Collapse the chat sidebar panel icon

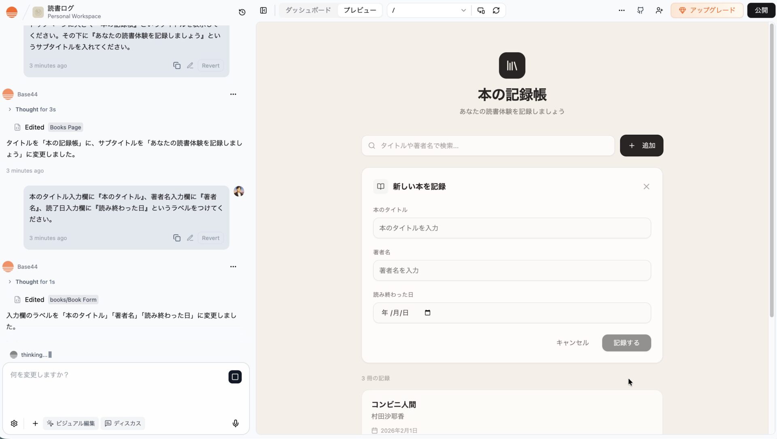(x=263, y=11)
